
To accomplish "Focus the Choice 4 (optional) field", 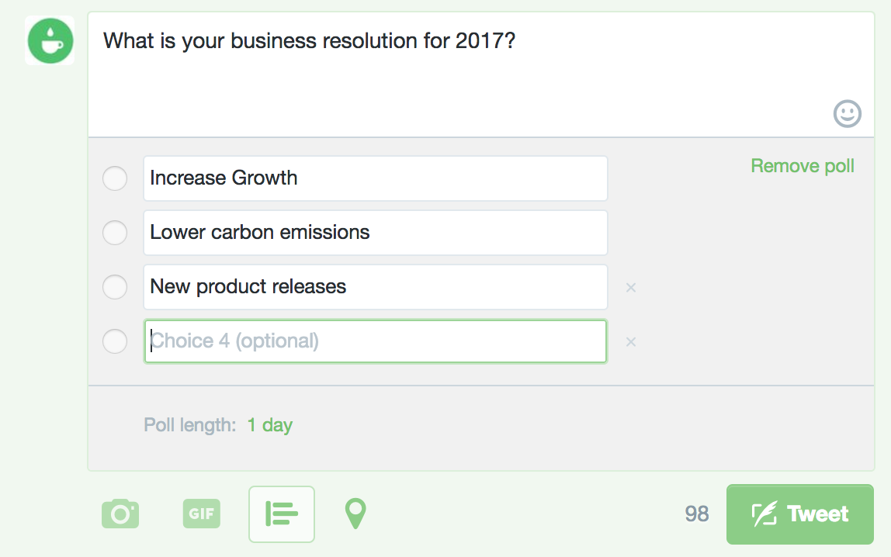I will coord(376,341).
